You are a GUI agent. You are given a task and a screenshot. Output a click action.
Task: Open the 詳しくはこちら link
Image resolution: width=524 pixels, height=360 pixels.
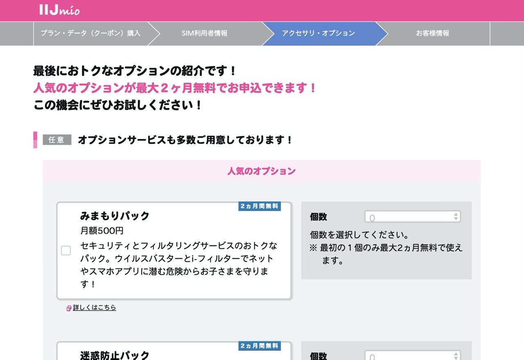[x=95, y=308]
